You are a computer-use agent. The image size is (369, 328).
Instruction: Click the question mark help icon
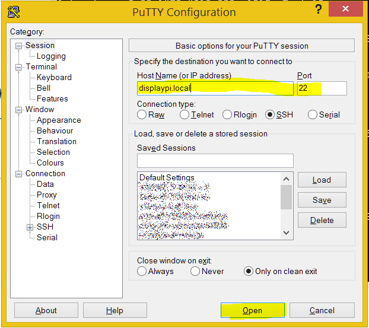point(318,9)
